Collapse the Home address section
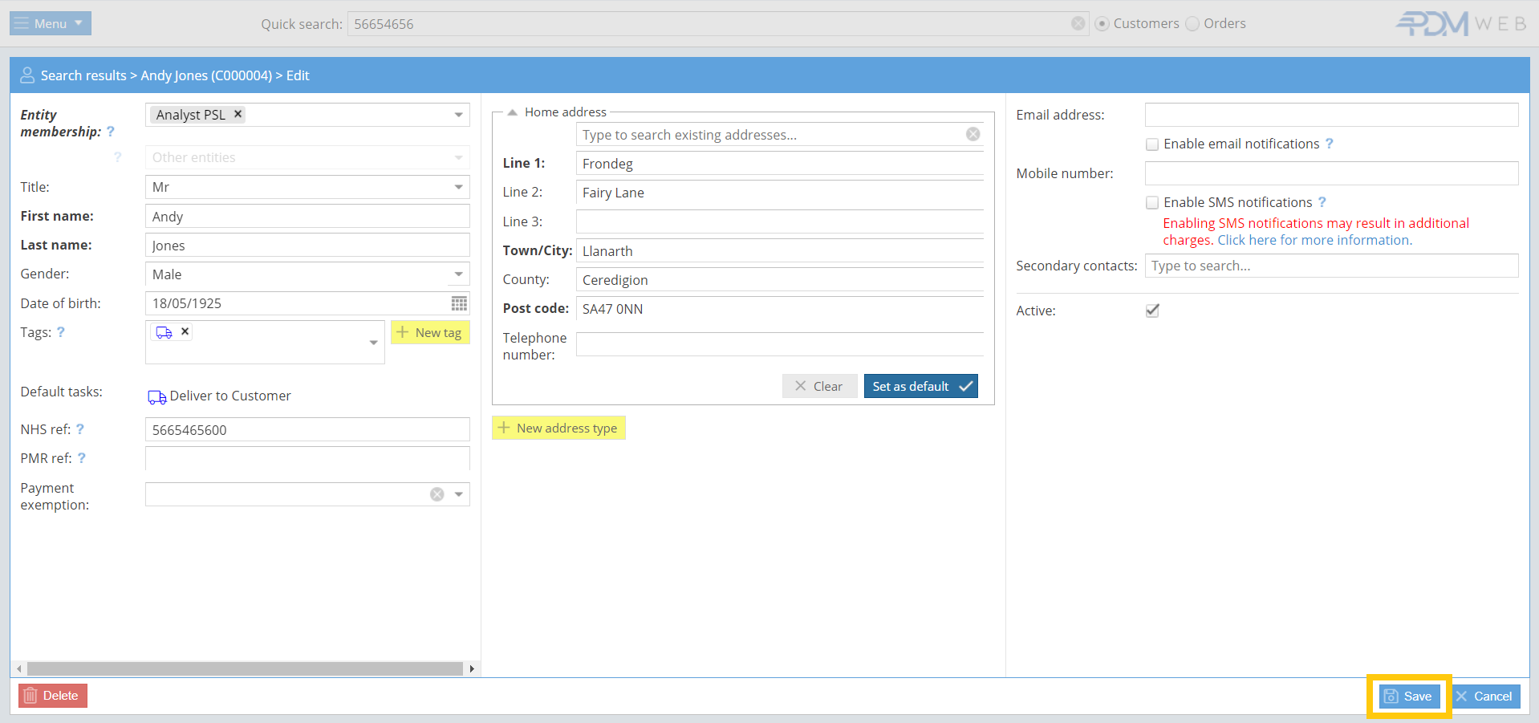Screen dimensions: 1539x723 [512, 112]
